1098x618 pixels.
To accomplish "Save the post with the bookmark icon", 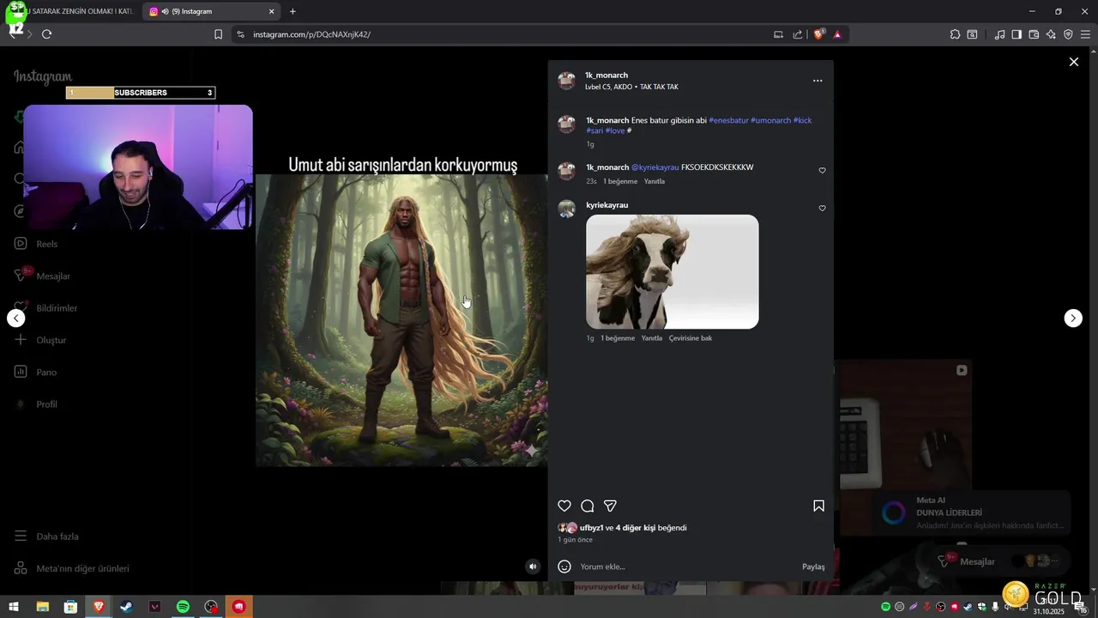I will coord(818,506).
